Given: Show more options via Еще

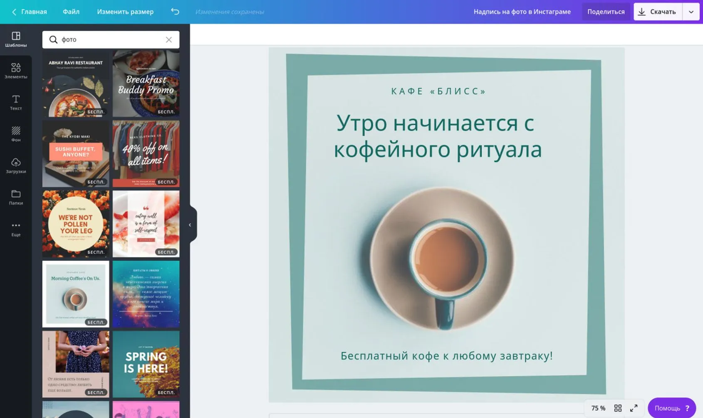Looking at the screenshot, I should click(x=16, y=229).
